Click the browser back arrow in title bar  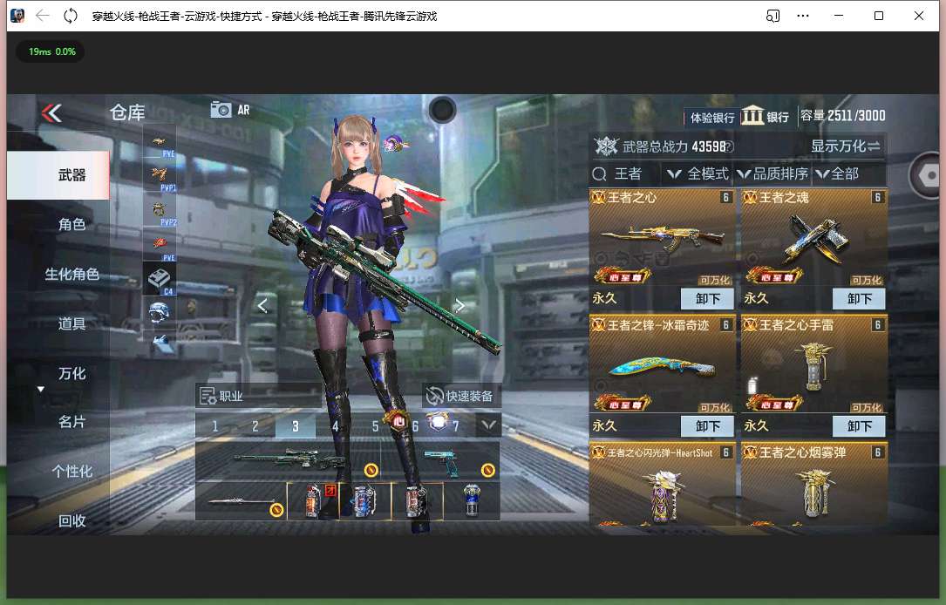click(42, 16)
